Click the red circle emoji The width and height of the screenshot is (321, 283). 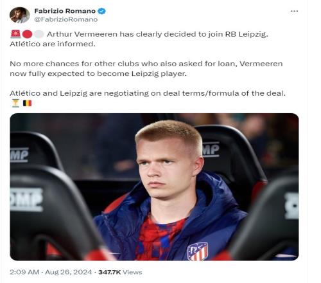pyautogui.click(x=27, y=34)
